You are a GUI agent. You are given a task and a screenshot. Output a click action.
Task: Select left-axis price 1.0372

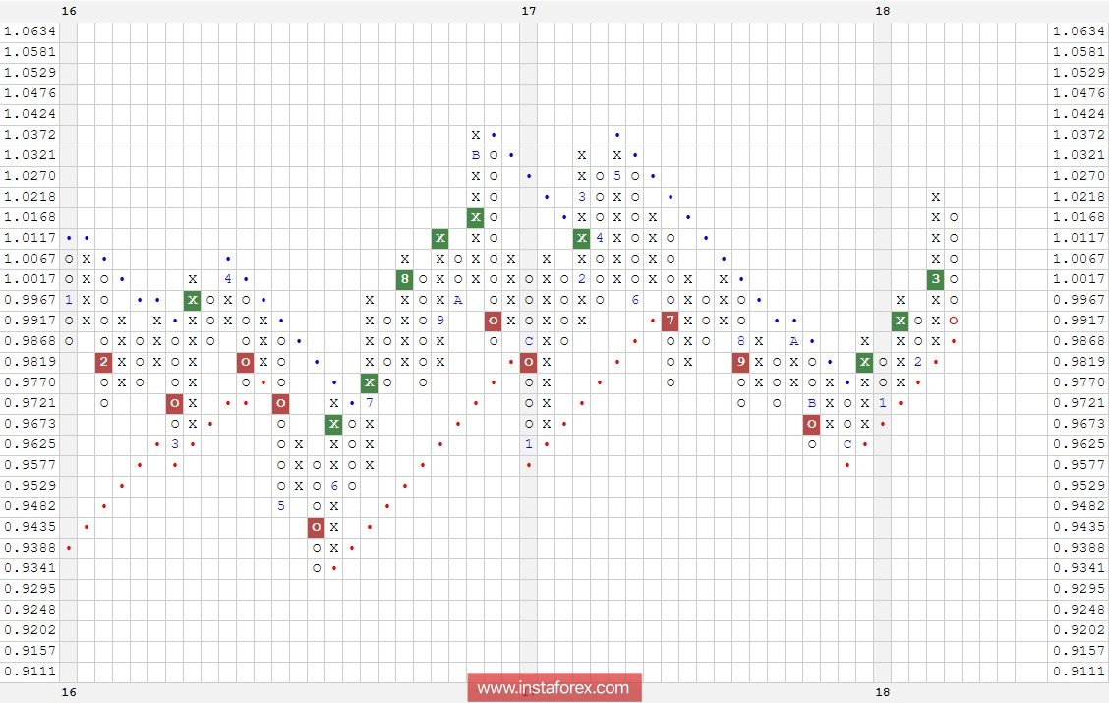click(29, 135)
